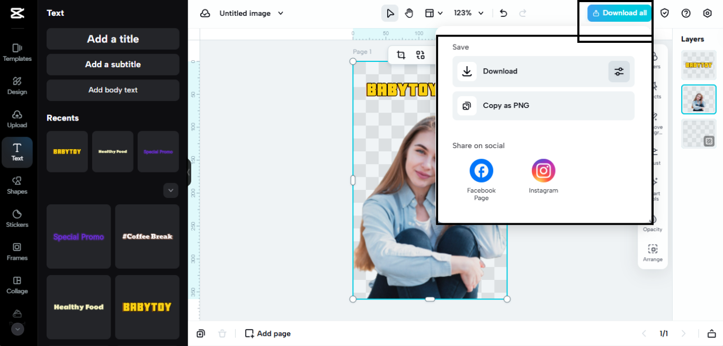Click the cloud save status icon
The width and height of the screenshot is (723, 346).
click(205, 13)
